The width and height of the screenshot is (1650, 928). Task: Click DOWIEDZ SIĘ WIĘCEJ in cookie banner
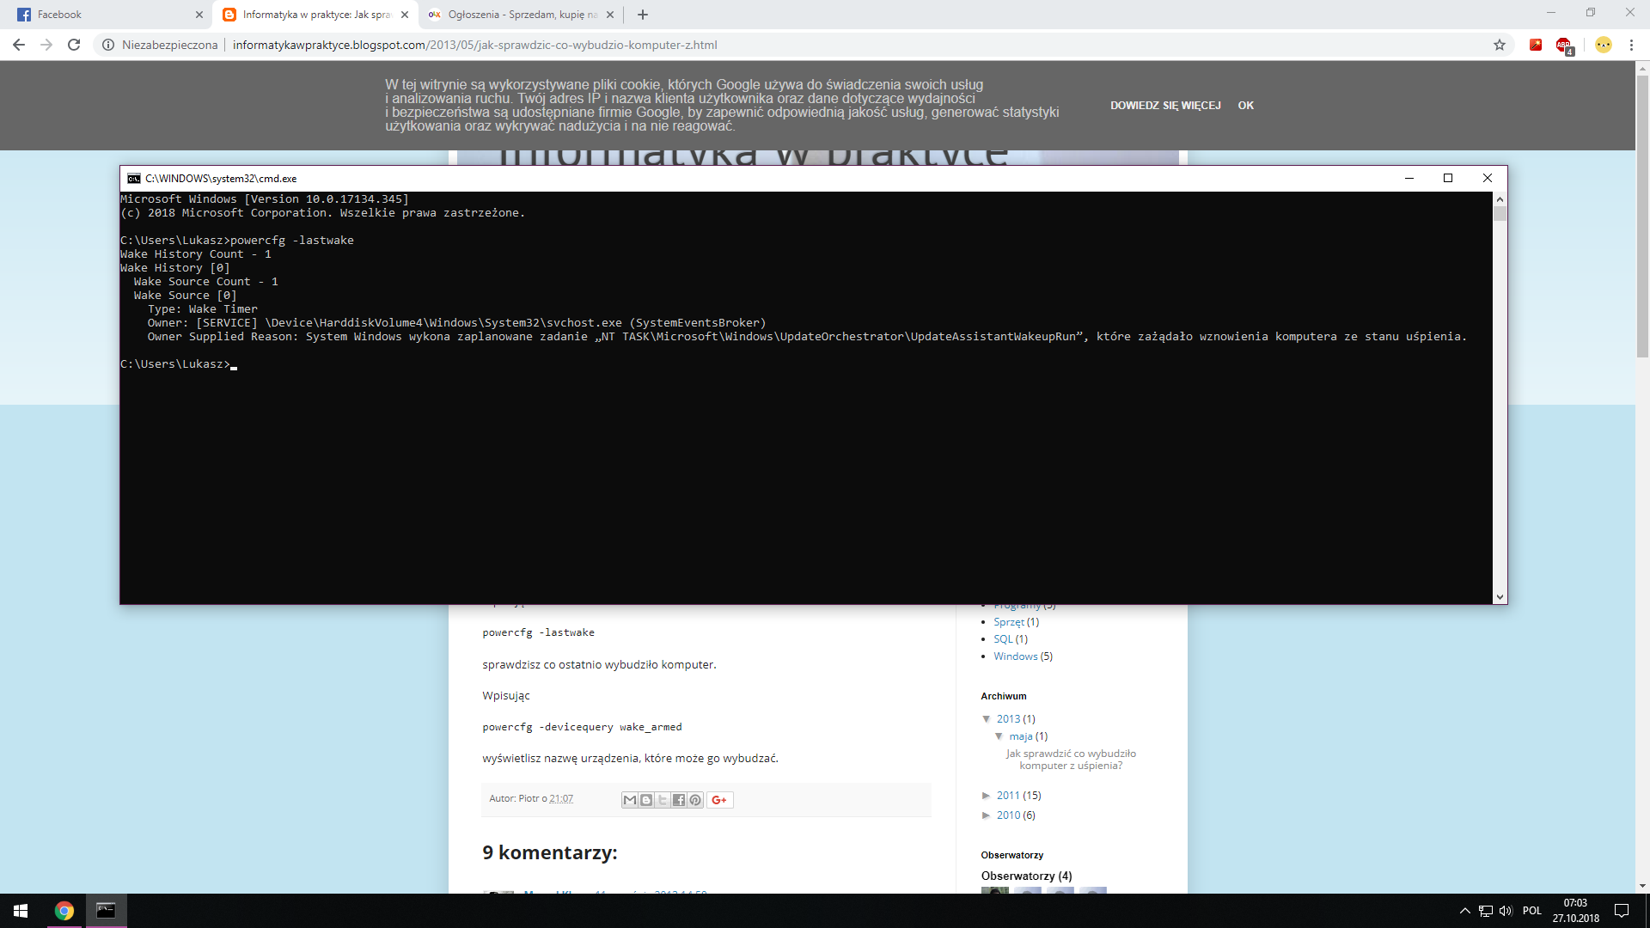click(x=1165, y=106)
